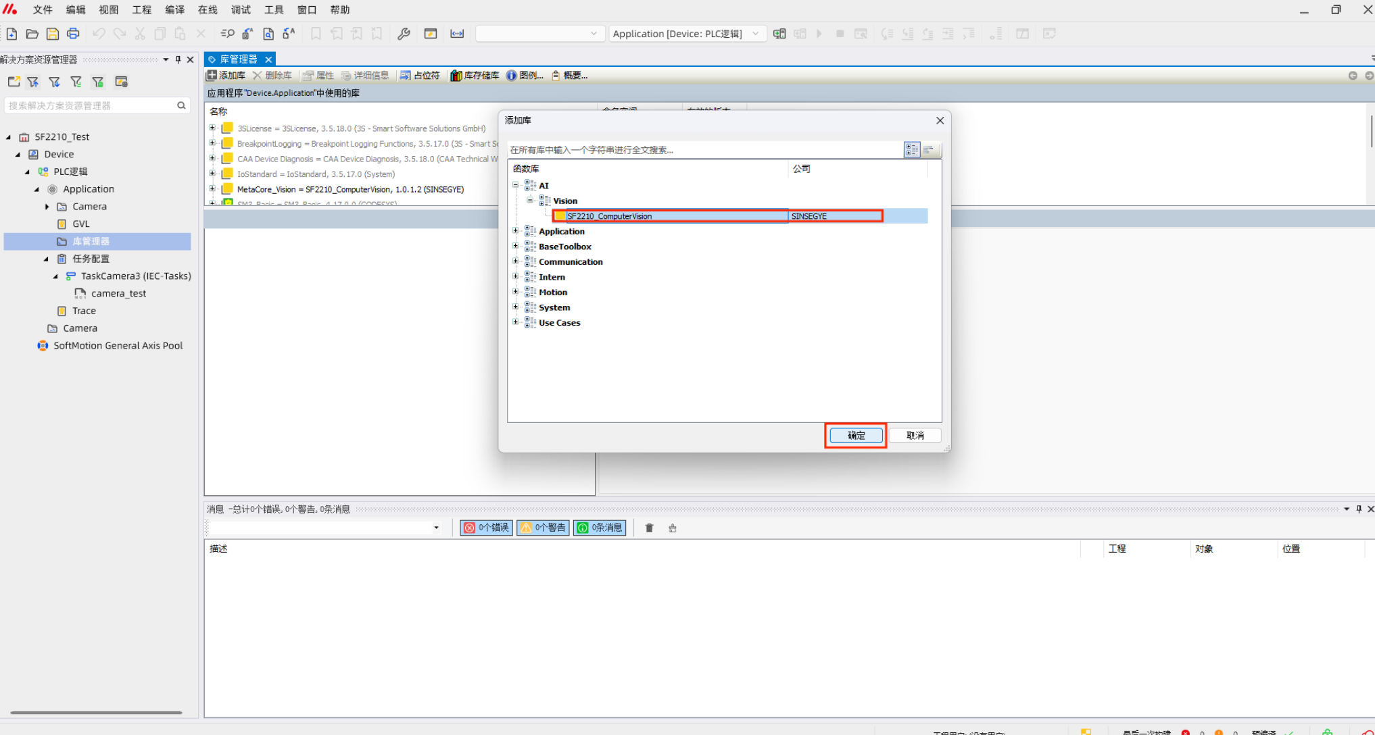The width and height of the screenshot is (1375, 735).
Task: Click the library full-text search field
Action: tap(703, 150)
